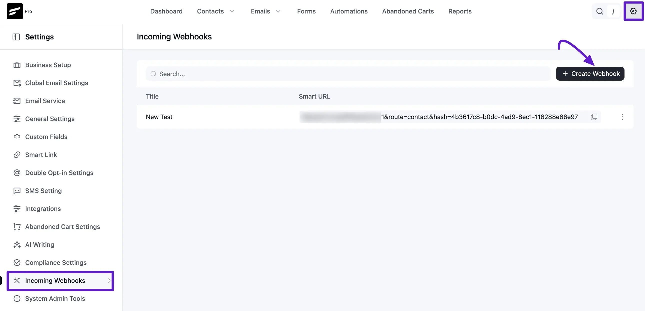The image size is (645, 311).
Task: Click the Compliance Settings checkmark icon
Action: (17, 263)
